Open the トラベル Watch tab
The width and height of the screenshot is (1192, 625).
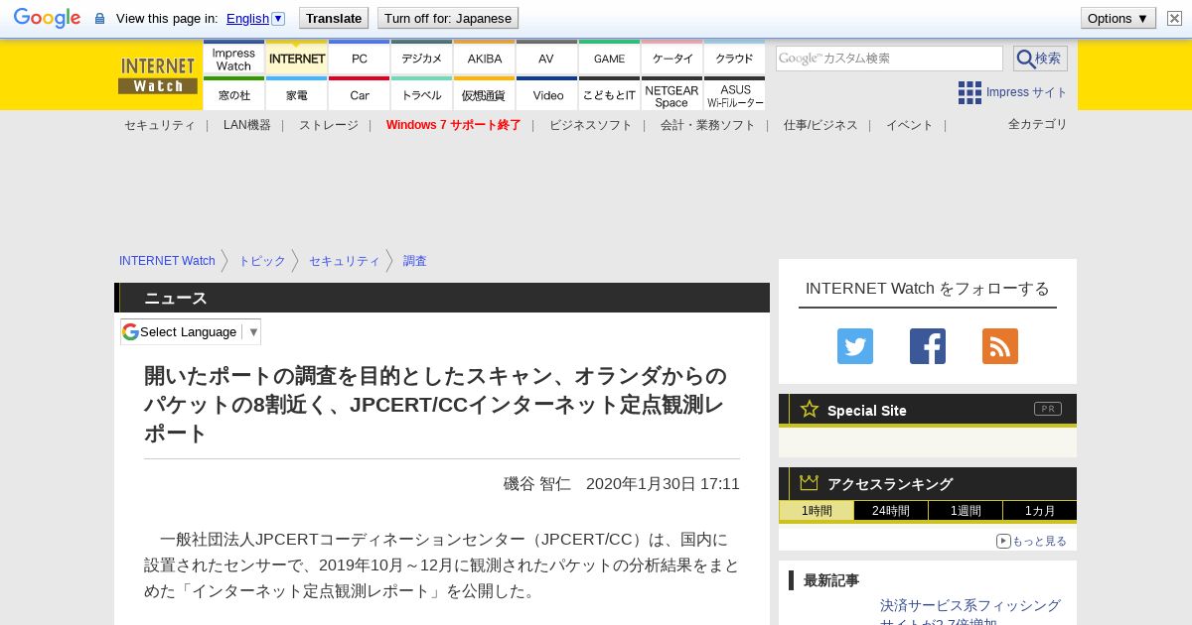[x=422, y=94]
